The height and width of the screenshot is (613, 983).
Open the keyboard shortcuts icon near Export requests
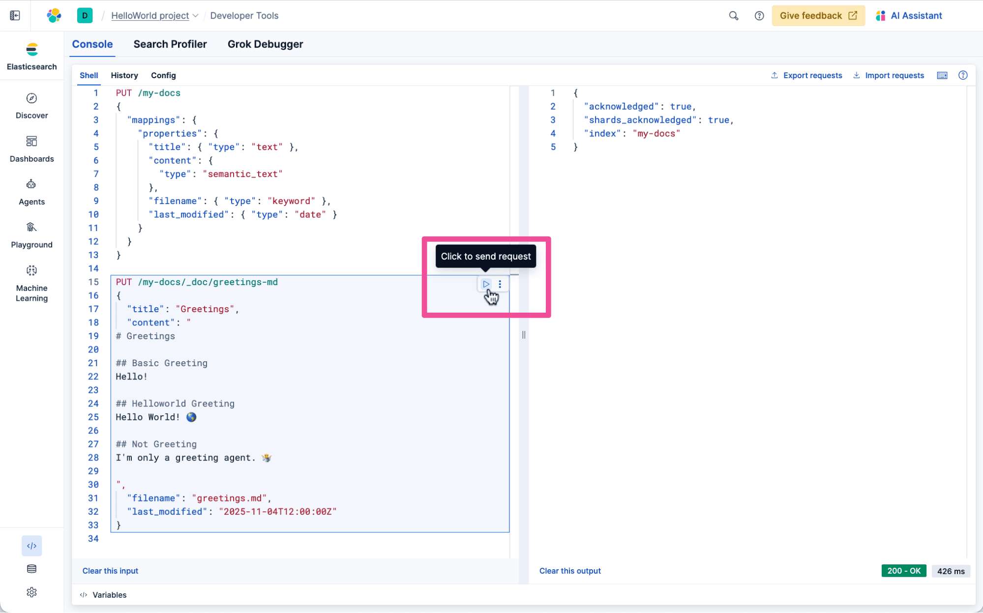(942, 75)
